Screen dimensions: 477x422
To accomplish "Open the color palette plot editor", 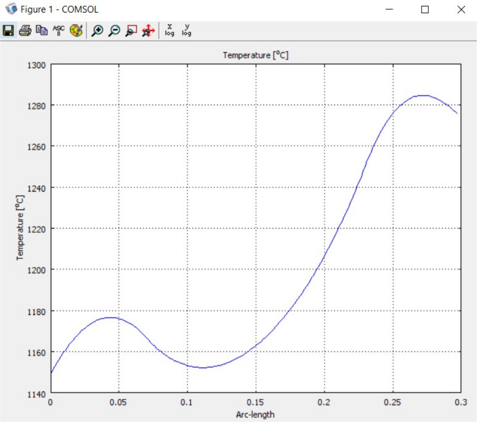I will click(x=76, y=31).
